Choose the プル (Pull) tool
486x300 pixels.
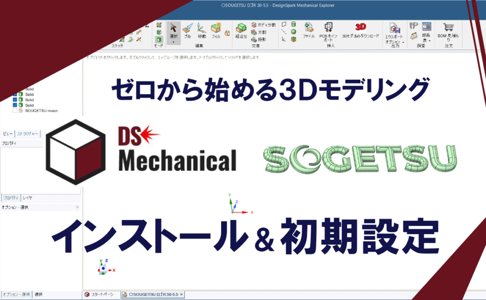point(187,31)
